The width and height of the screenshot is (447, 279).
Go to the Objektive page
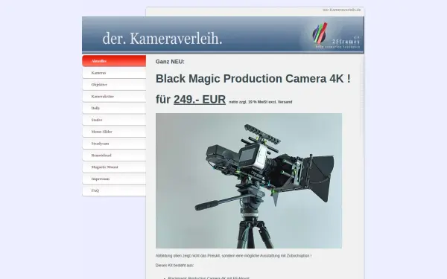coord(114,85)
